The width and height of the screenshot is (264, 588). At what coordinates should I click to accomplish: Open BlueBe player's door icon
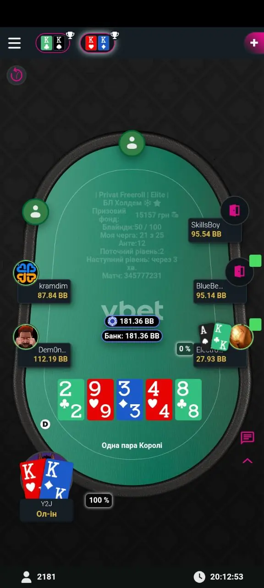click(x=239, y=271)
